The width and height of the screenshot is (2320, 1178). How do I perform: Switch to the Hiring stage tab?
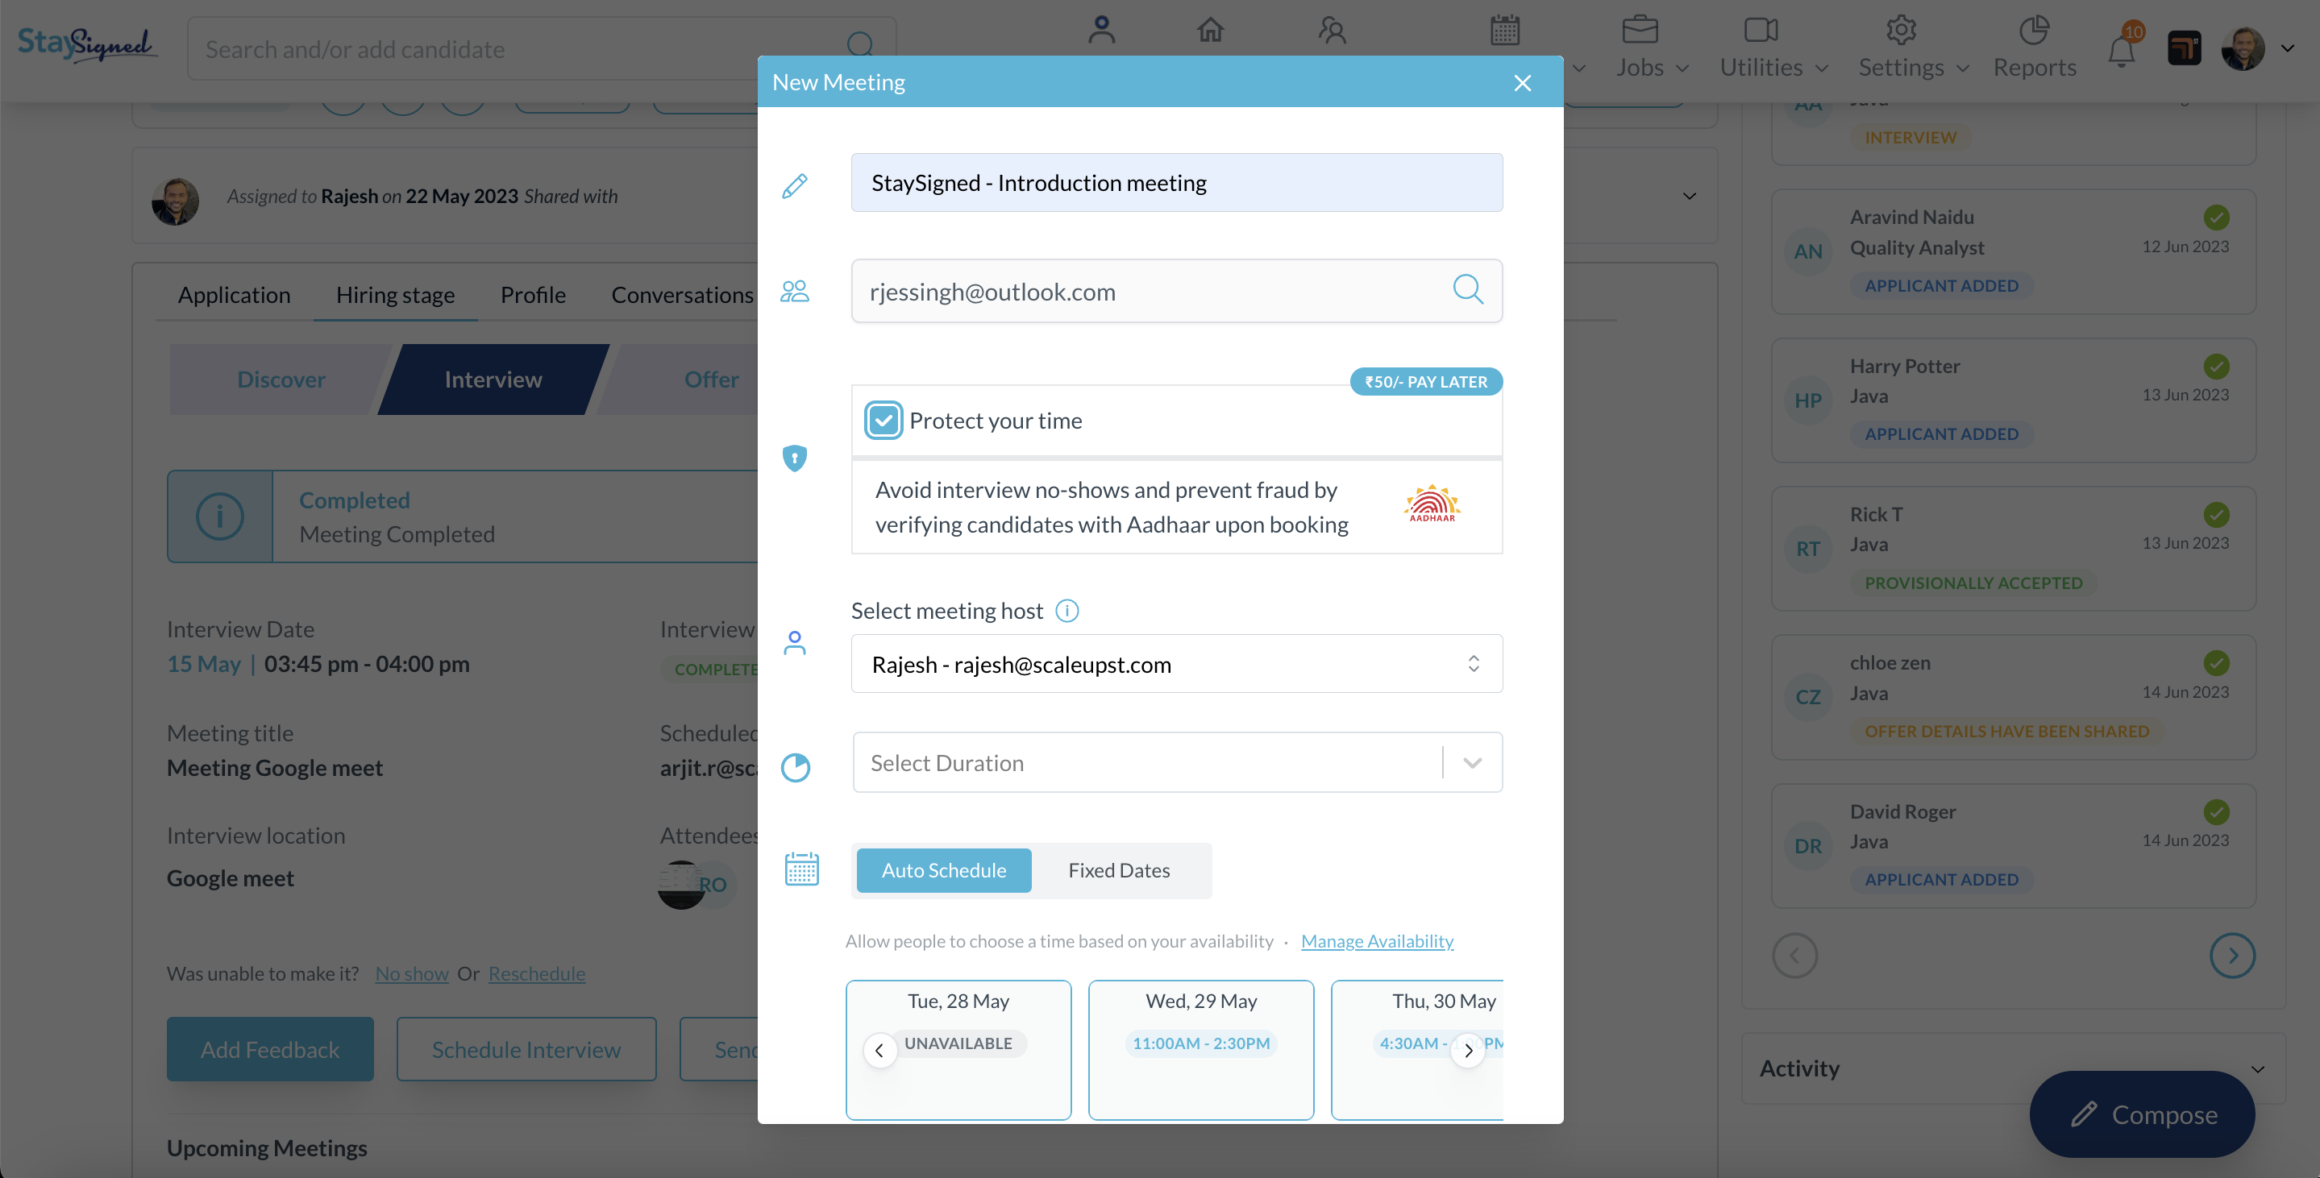pyautogui.click(x=394, y=294)
